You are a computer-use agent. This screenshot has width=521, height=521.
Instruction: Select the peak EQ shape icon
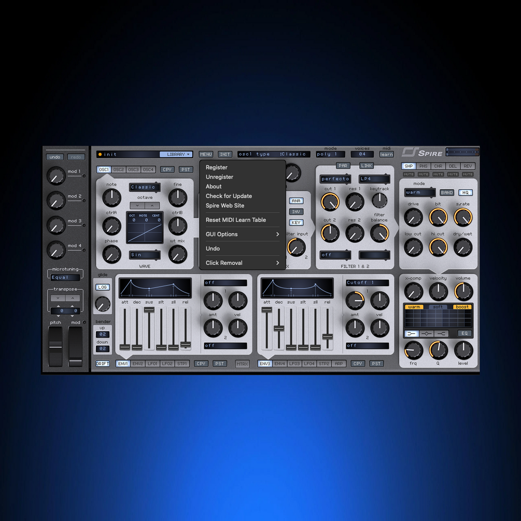(x=426, y=334)
